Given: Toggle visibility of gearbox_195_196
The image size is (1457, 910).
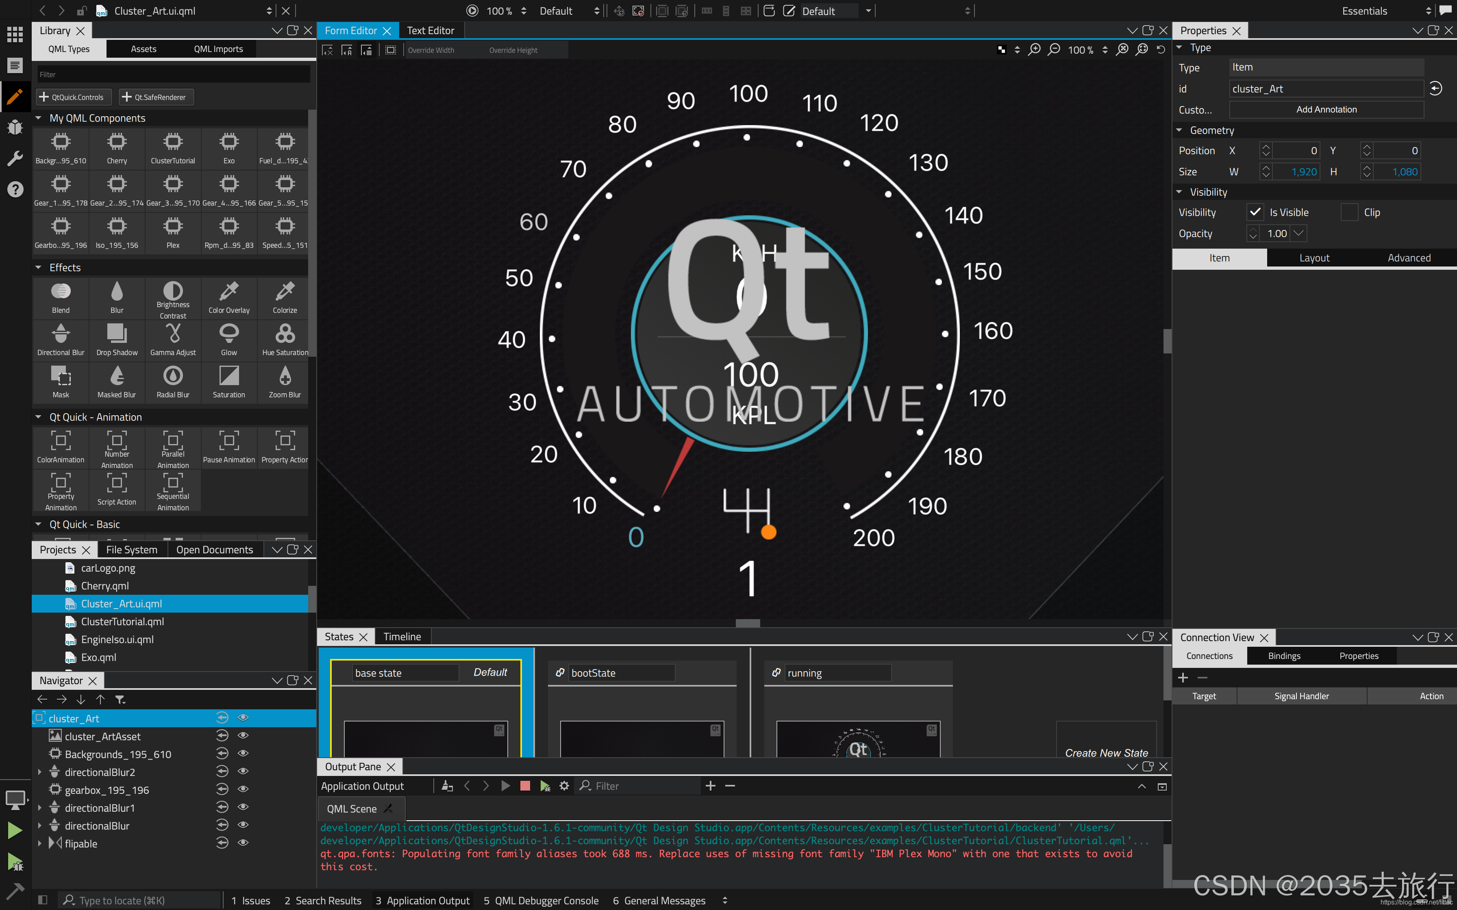Looking at the screenshot, I should click(243, 789).
